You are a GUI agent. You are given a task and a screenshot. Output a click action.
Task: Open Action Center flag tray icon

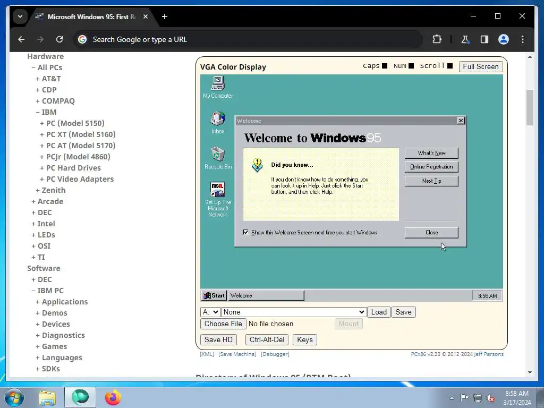464,398
